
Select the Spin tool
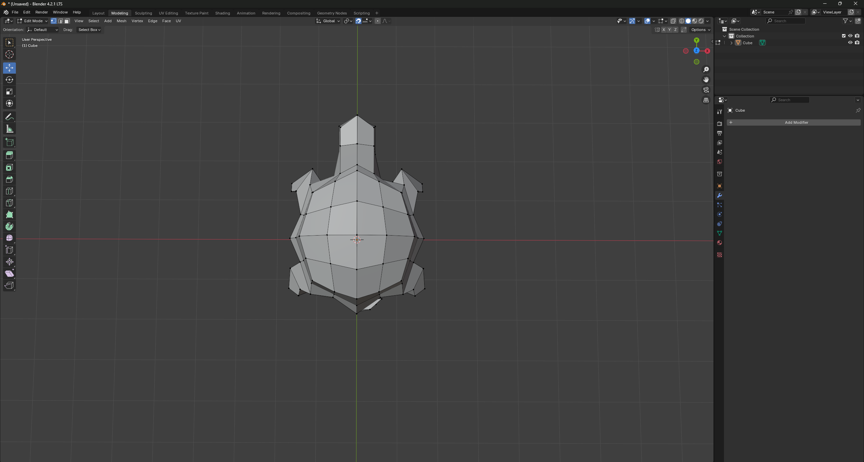tap(9, 227)
